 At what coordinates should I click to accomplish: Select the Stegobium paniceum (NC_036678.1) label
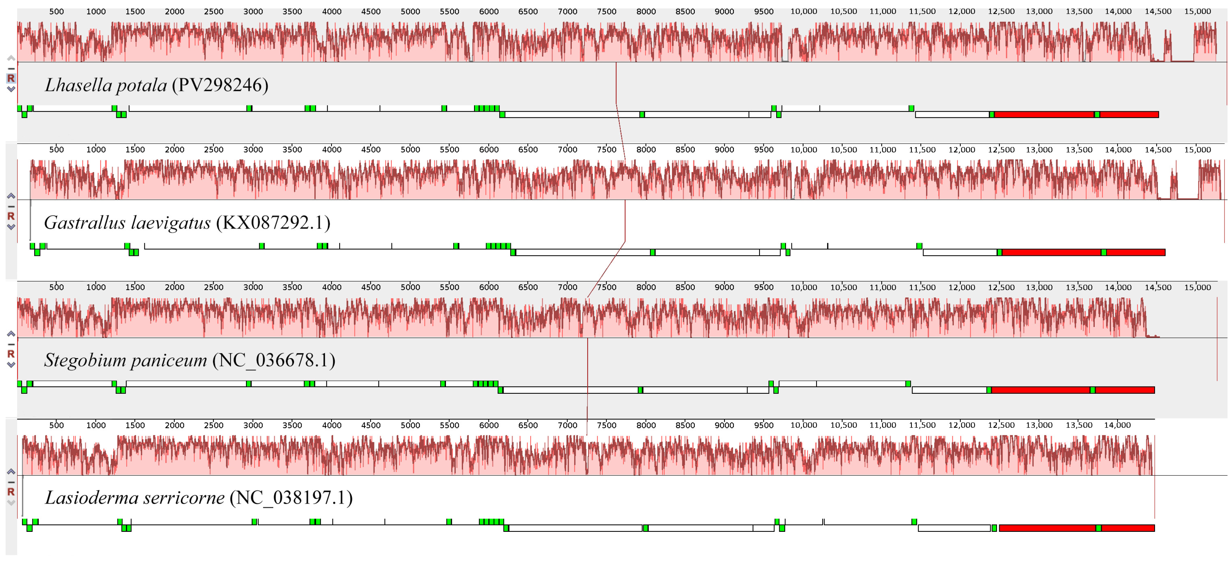pyautogui.click(x=189, y=360)
